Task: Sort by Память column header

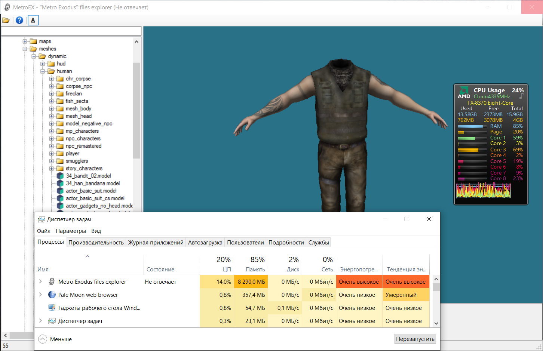Action: pyautogui.click(x=251, y=265)
